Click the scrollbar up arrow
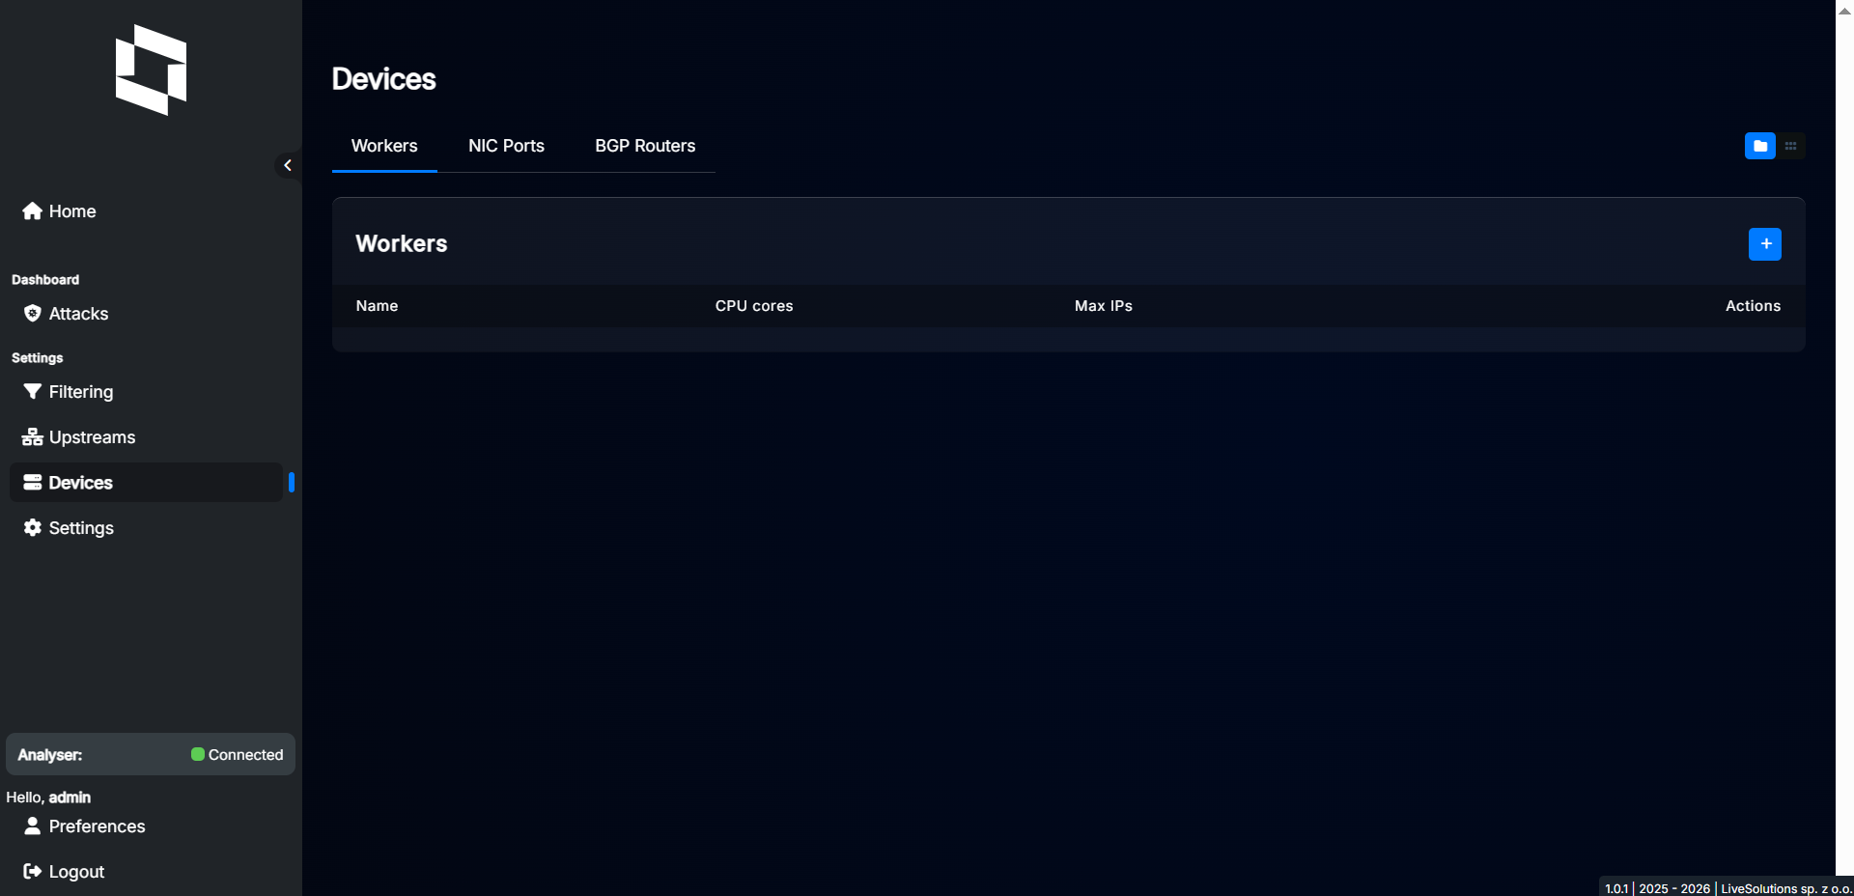This screenshot has height=896, width=1854. pos(1844,11)
